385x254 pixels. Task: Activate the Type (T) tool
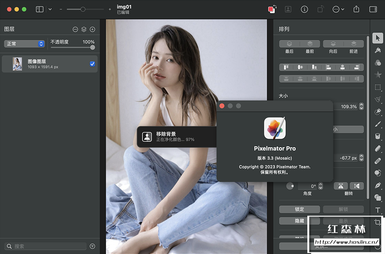[378, 210]
